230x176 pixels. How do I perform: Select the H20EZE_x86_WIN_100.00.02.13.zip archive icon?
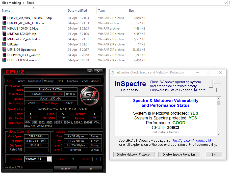[4, 18]
